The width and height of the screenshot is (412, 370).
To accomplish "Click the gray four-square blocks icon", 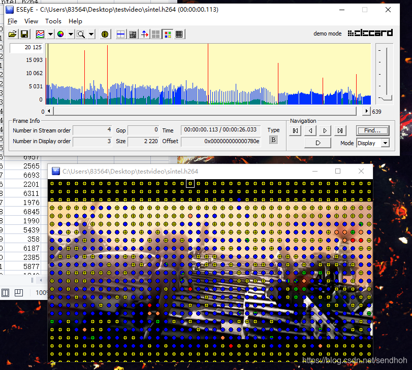I will (x=155, y=34).
